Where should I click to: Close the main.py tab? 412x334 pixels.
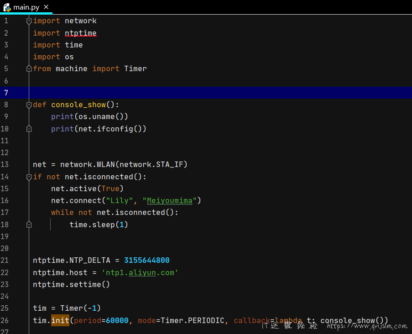(x=46, y=7)
